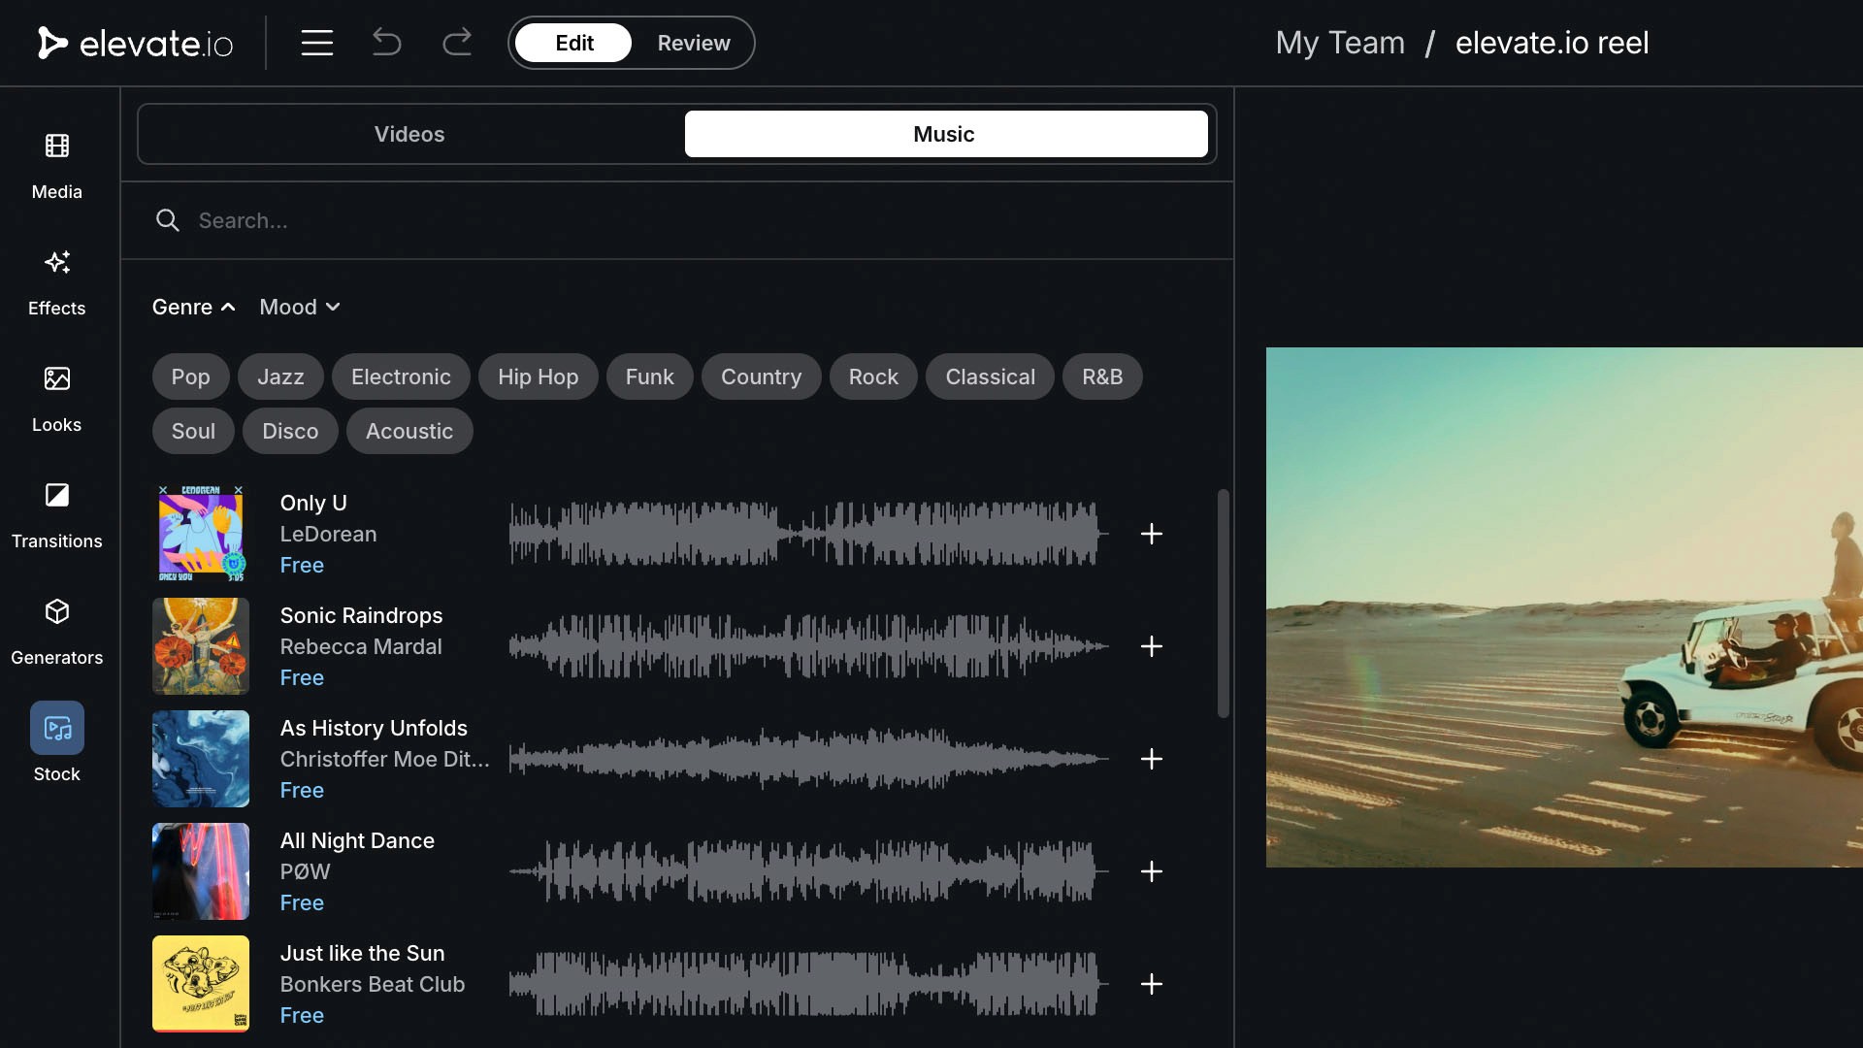Viewport: 1863px width, 1048px height.
Task: Open the My Team breadcrumb
Action: (x=1339, y=43)
